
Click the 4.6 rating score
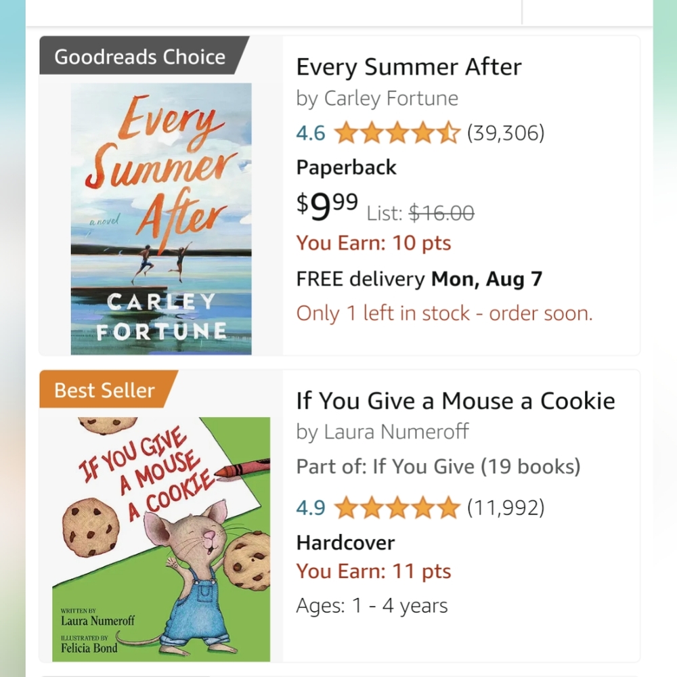[x=310, y=133]
